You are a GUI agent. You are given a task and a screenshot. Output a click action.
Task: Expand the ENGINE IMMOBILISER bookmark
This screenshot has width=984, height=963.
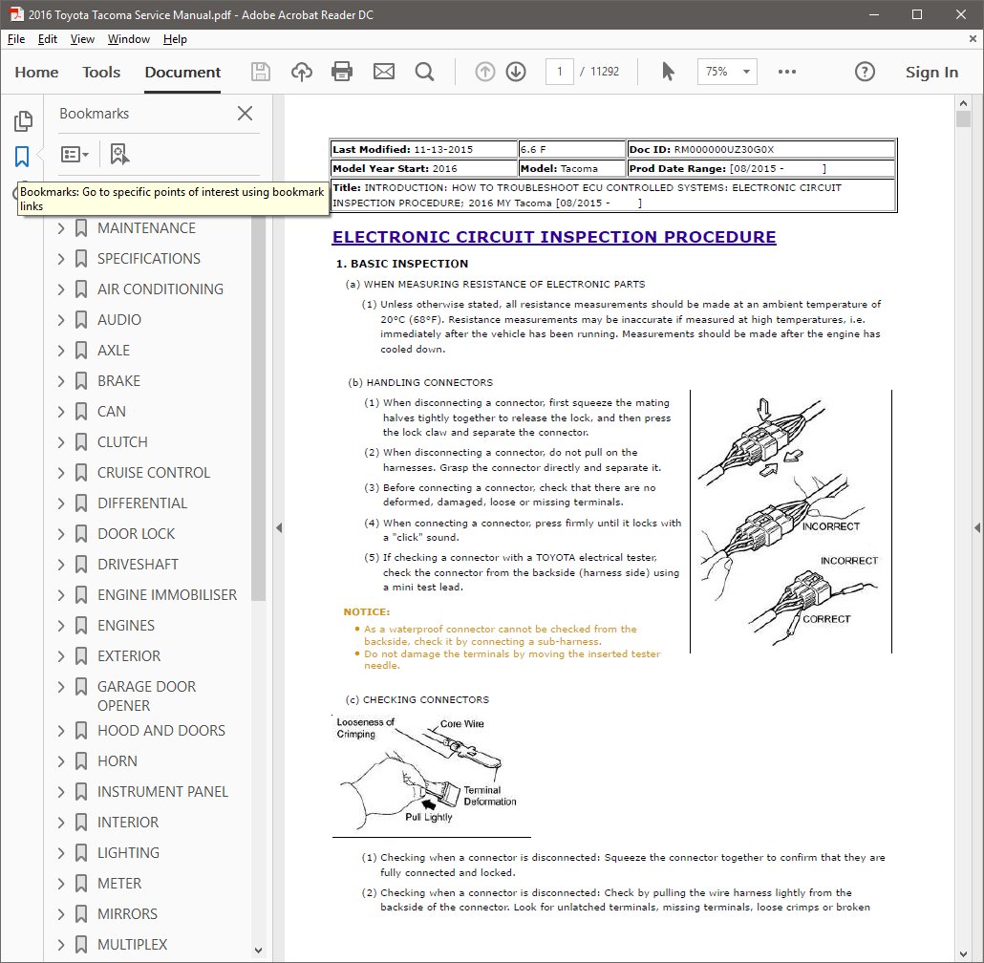pyautogui.click(x=61, y=595)
